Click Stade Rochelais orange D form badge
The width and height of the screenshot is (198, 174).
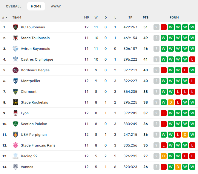(171, 102)
